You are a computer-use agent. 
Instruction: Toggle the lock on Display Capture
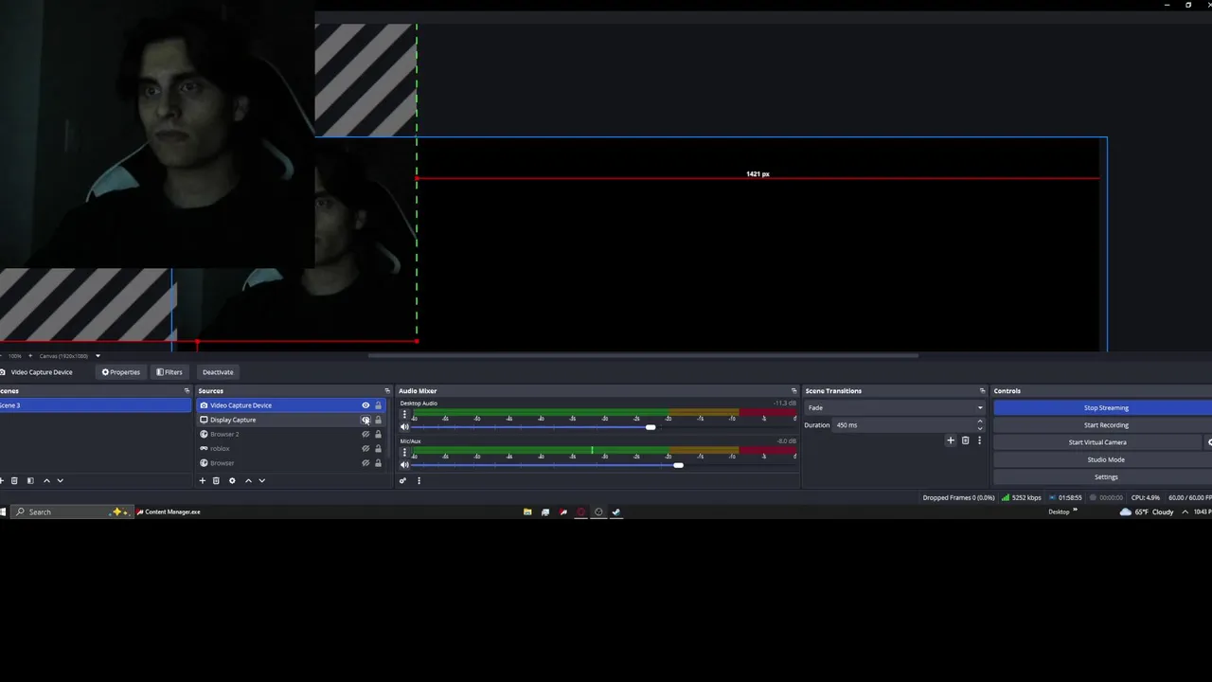pos(378,420)
